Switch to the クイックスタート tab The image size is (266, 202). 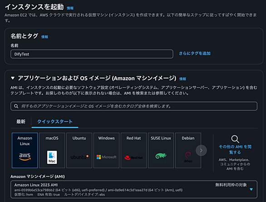pyautogui.click(x=55, y=122)
